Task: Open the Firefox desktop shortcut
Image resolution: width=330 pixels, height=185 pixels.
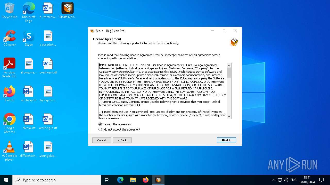Action: click(10, 94)
